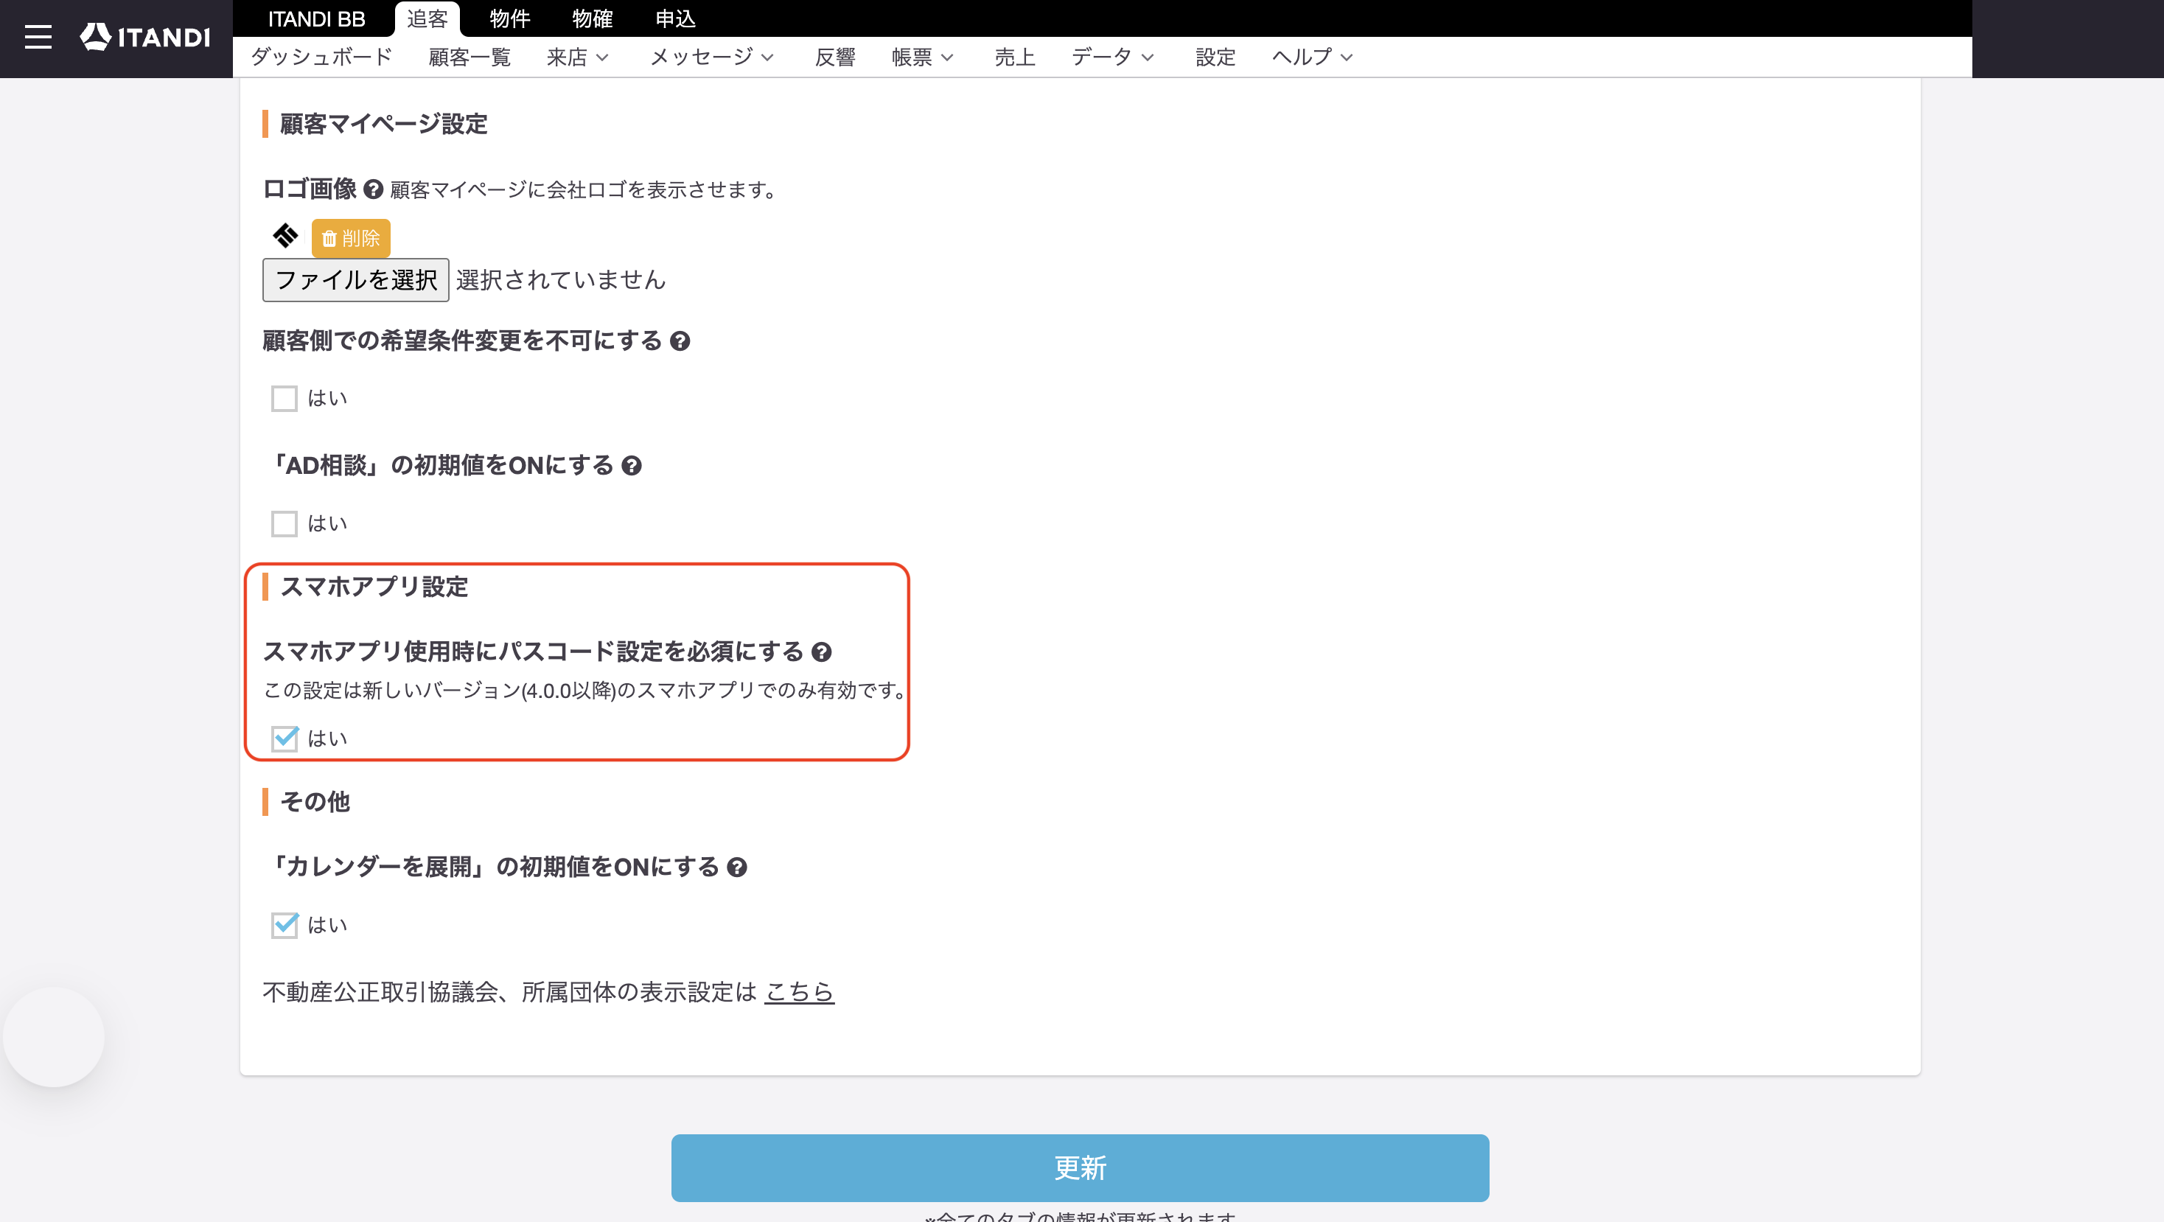
Task: Switch to the 物確 tab
Action: (x=593, y=18)
